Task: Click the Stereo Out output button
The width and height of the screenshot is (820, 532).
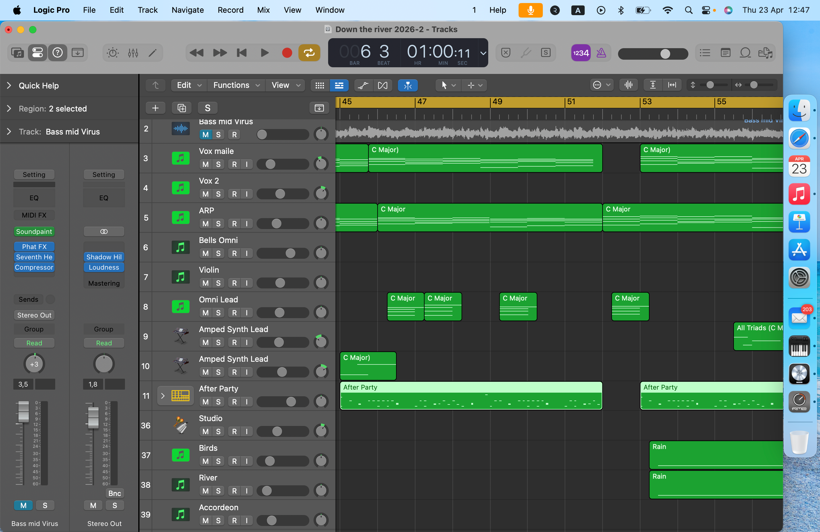Action: [34, 315]
